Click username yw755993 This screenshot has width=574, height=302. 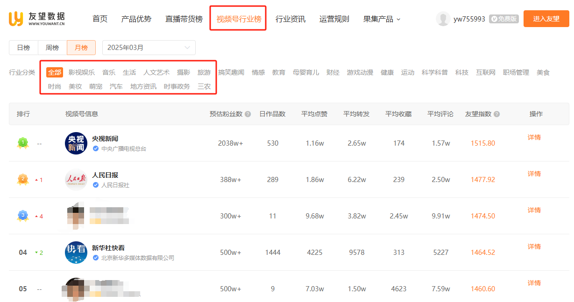tap(469, 19)
